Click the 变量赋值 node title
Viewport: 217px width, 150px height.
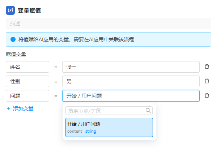(x=29, y=10)
